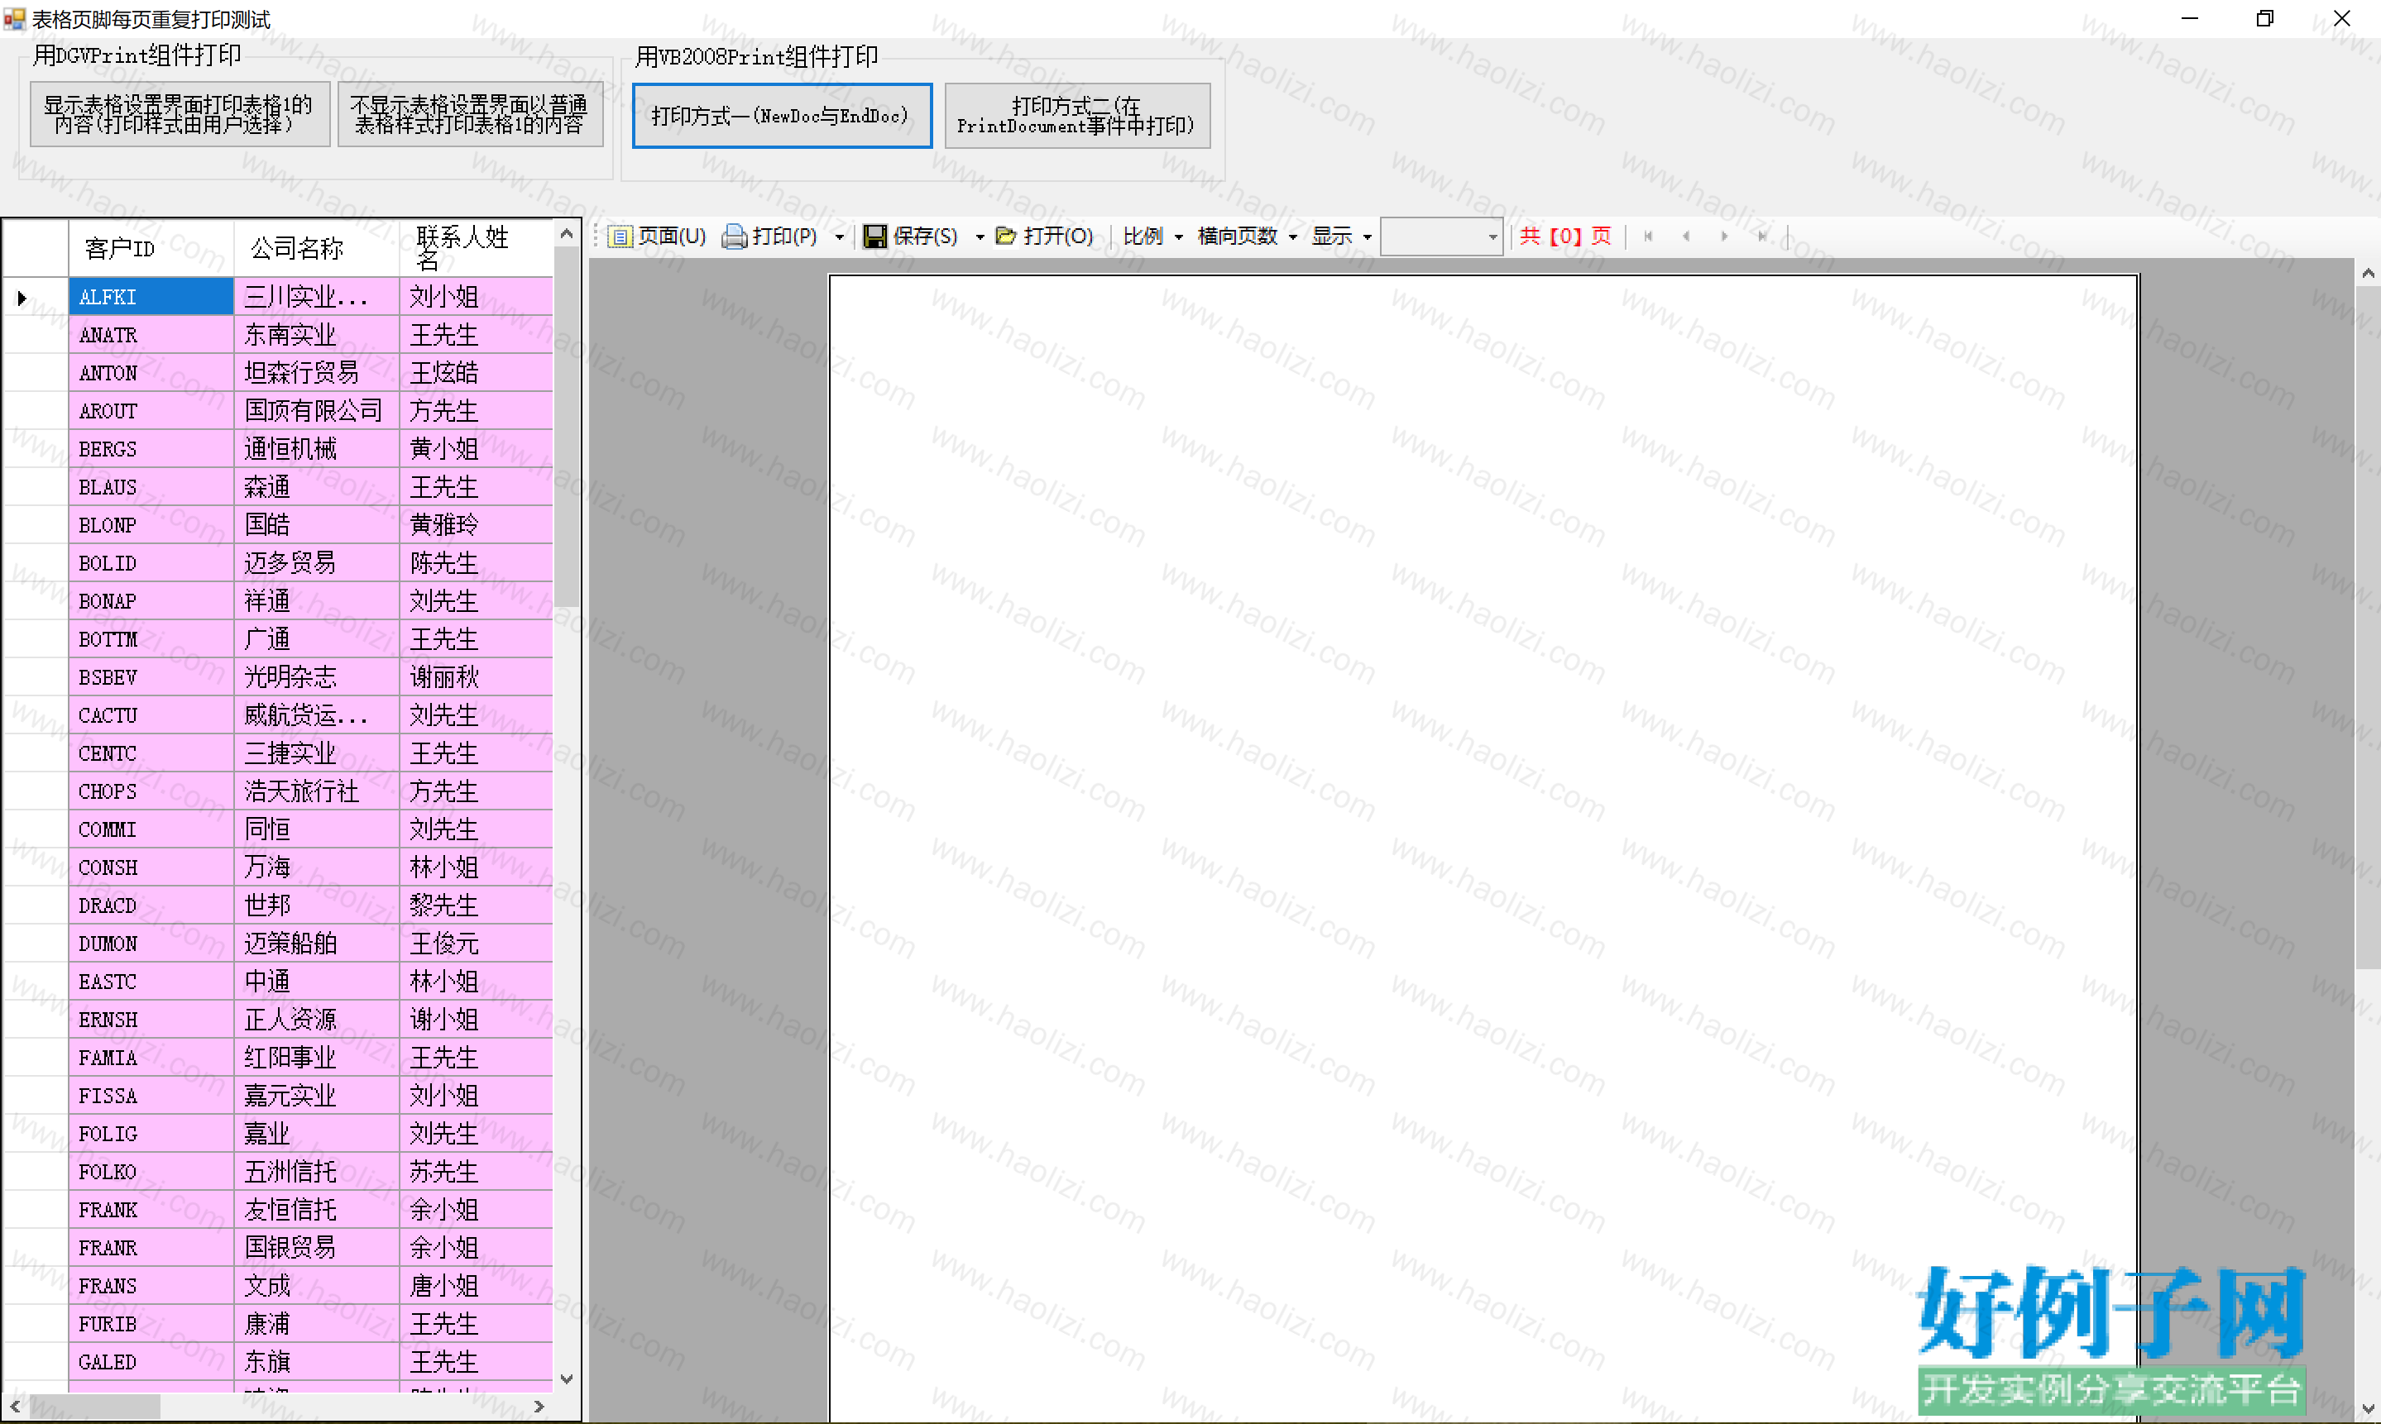Select the 浩天旅行社 cell
This screenshot has width=2381, height=1424.
coord(317,791)
